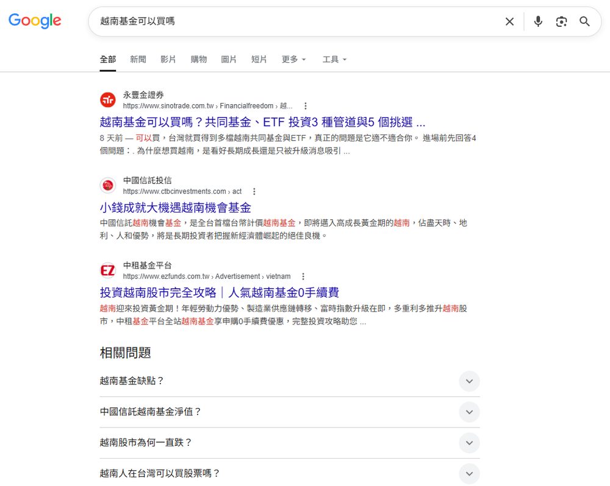Open image search via camera icon
This screenshot has height=486, width=610.
561,21
